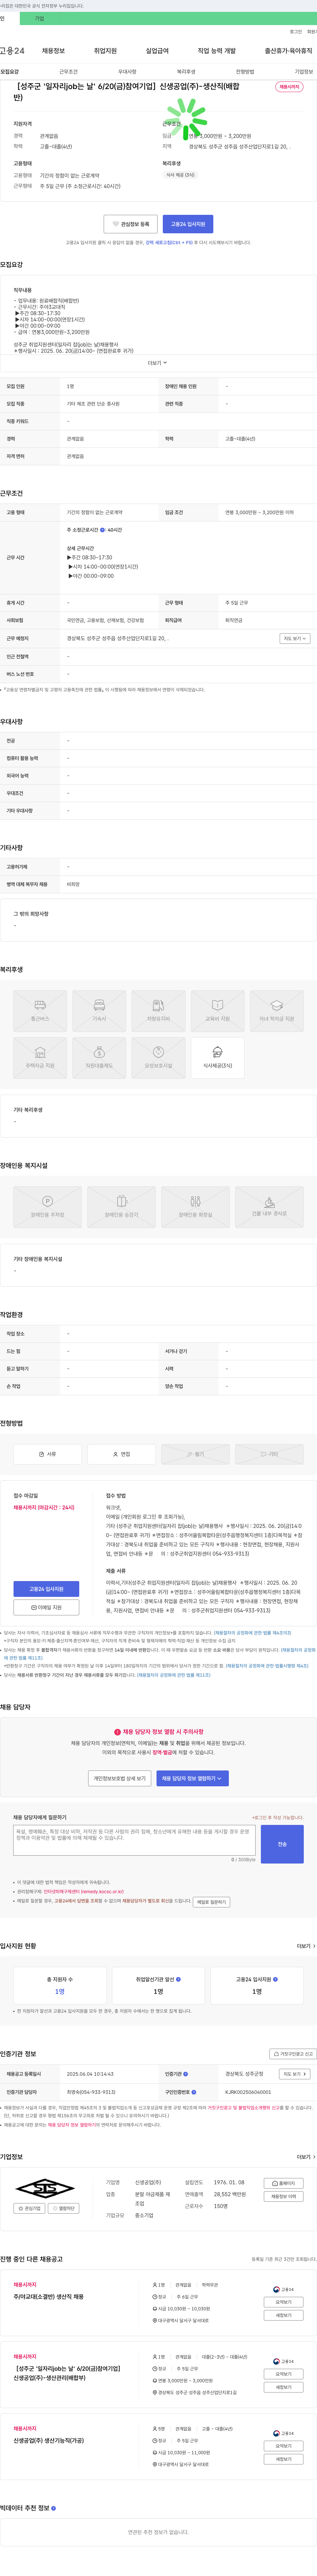Click the 통근버스 welfare icon
The height and width of the screenshot is (2576, 317).
tap(40, 1011)
